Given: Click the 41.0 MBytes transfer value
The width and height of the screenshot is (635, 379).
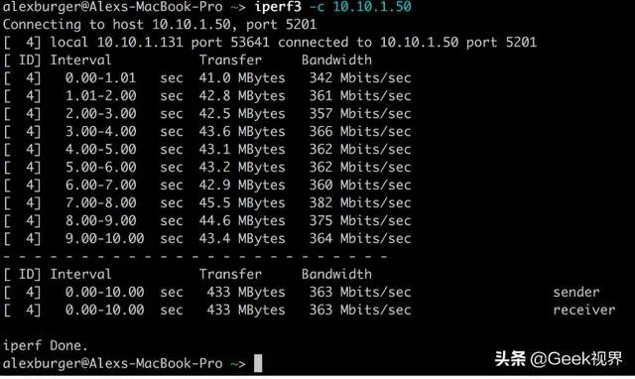Looking at the screenshot, I should [x=242, y=77].
